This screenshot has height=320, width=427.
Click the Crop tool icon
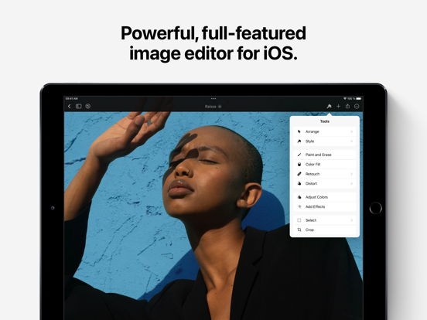pos(299,230)
